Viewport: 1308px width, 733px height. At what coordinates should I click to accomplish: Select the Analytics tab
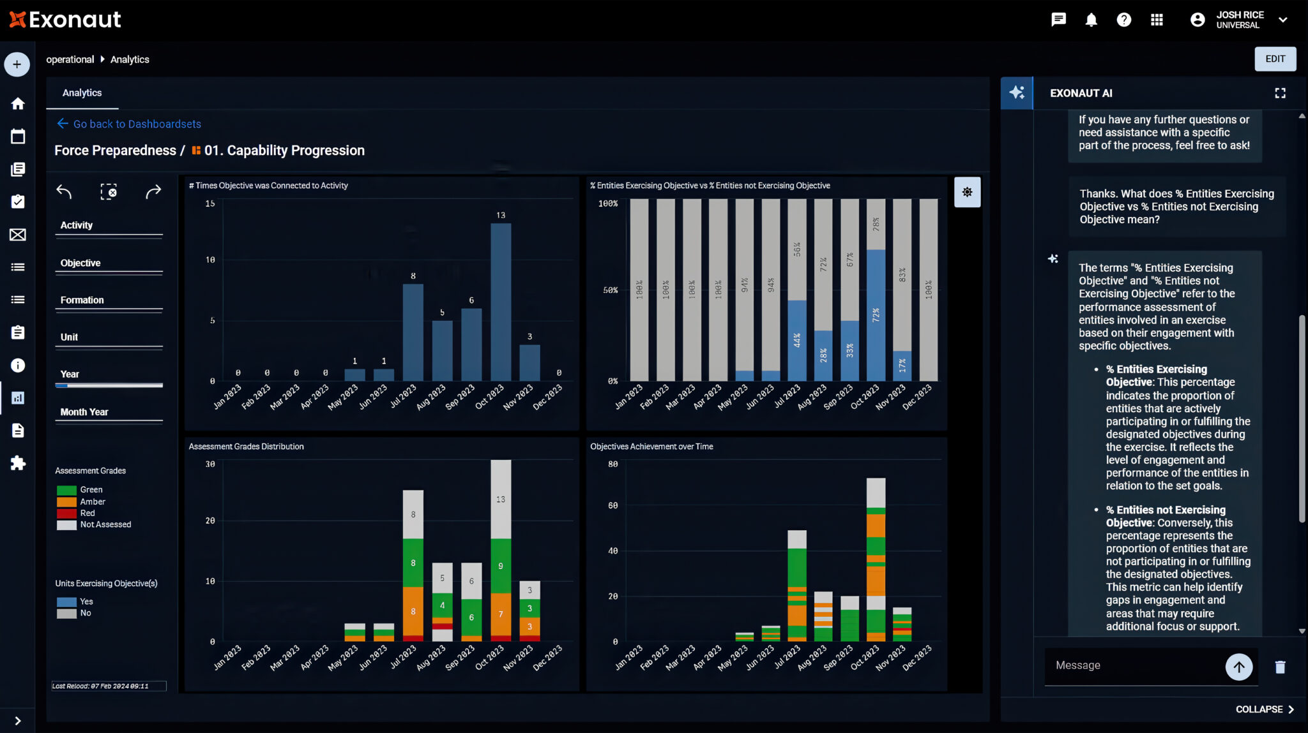(x=82, y=93)
